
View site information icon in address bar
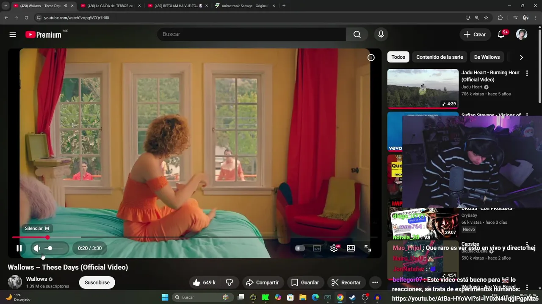[x=39, y=18]
